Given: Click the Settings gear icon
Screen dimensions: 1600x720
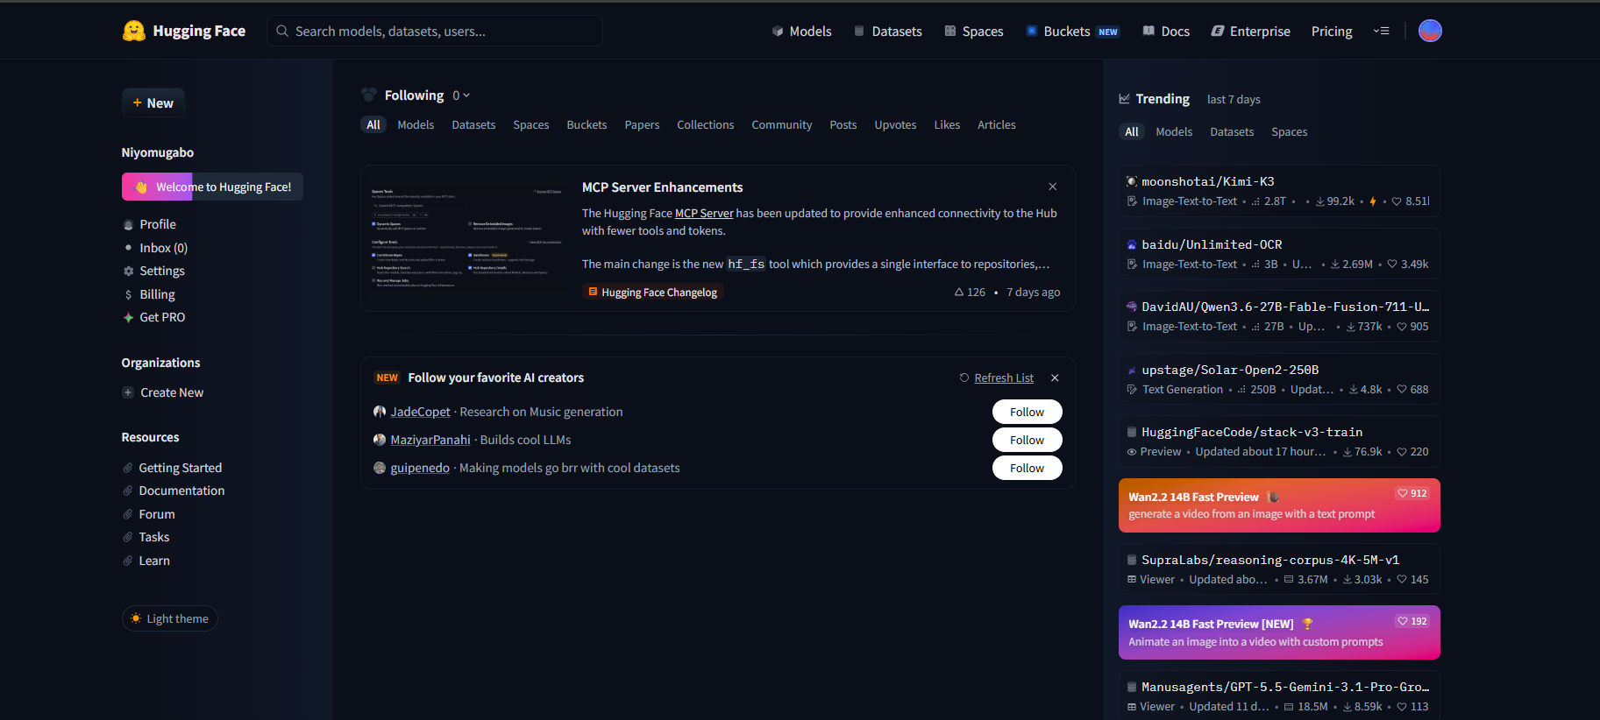Looking at the screenshot, I should tap(129, 272).
